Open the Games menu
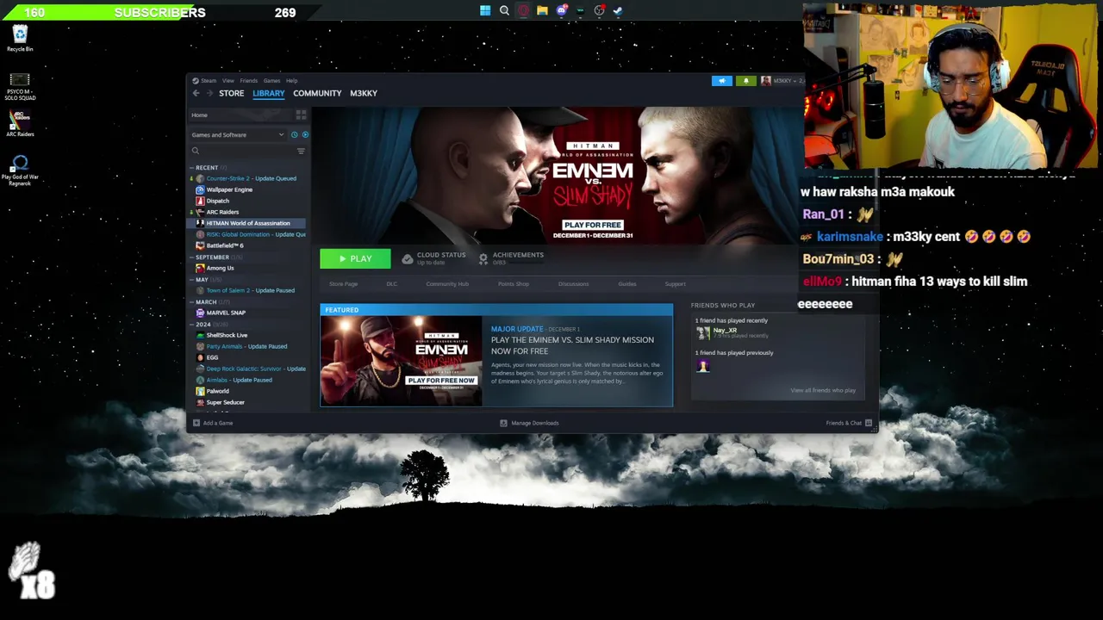Viewport: 1103px width, 620px height. click(x=271, y=81)
